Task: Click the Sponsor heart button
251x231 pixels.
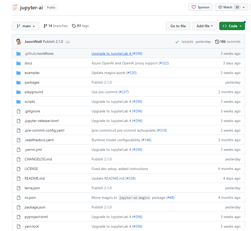Action: [x=201, y=7]
